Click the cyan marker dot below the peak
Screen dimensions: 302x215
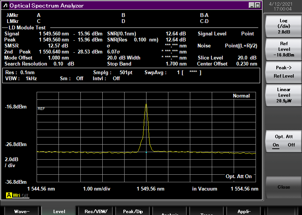(146, 152)
